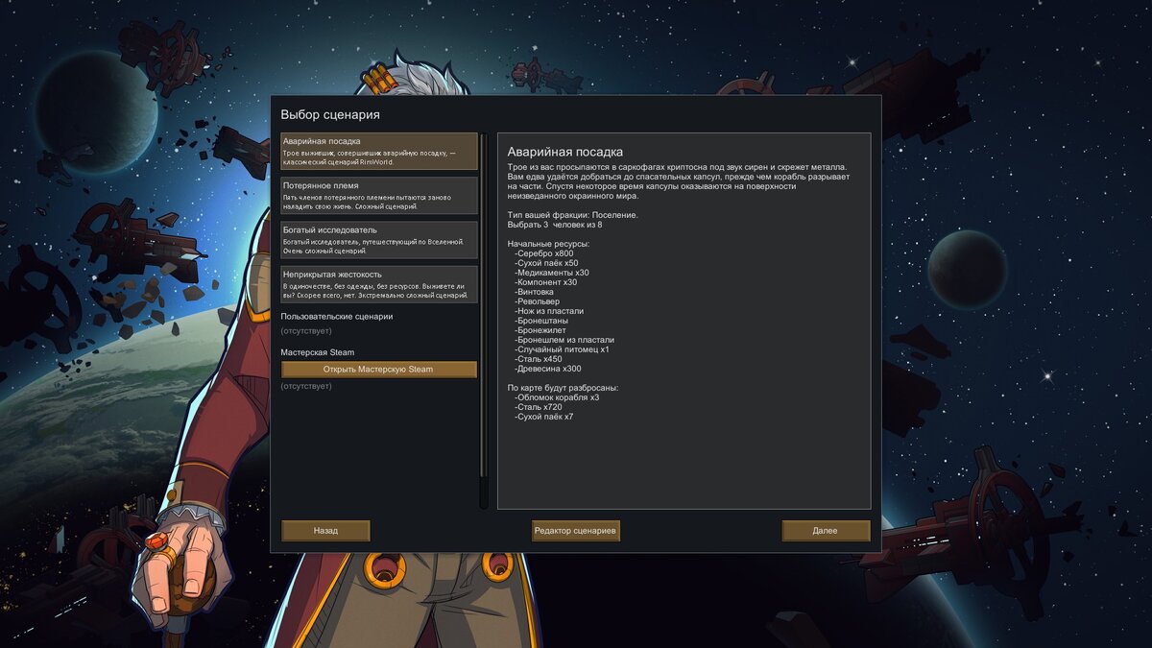Click the Бронешлем из пластали line
The image size is (1152, 648).
(x=564, y=340)
